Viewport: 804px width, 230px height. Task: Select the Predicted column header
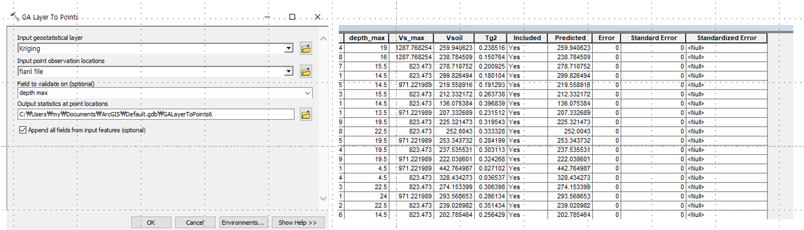(570, 38)
